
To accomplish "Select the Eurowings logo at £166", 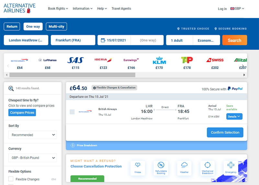I will coord(131,60).
